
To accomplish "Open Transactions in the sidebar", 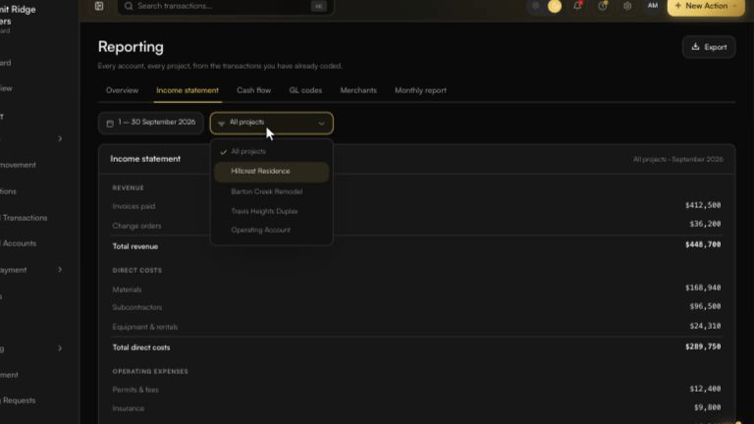I will coord(24,218).
